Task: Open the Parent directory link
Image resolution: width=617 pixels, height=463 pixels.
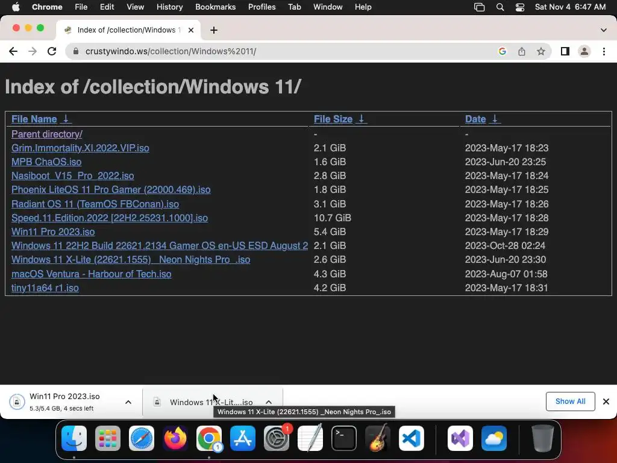Action: [47, 134]
